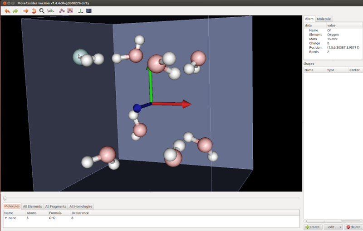This screenshot has height=231, width=363.
Task: Click the undo arrow icon
Action: (7, 10)
